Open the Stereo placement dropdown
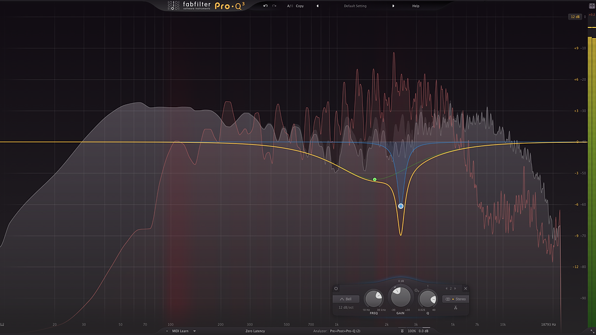The width and height of the screenshot is (596, 335). 455,299
